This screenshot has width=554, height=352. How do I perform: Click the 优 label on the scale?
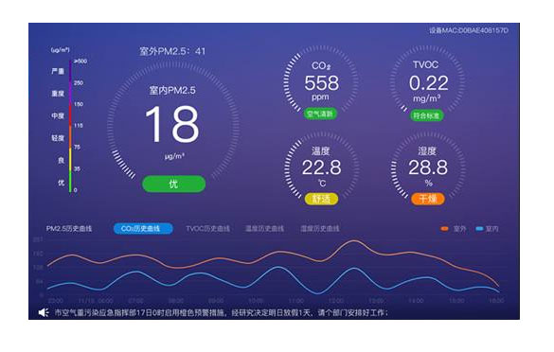point(62,183)
